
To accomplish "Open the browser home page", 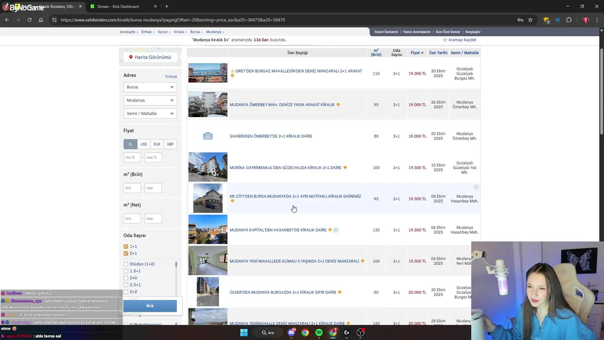I will pyautogui.click(x=41, y=20).
